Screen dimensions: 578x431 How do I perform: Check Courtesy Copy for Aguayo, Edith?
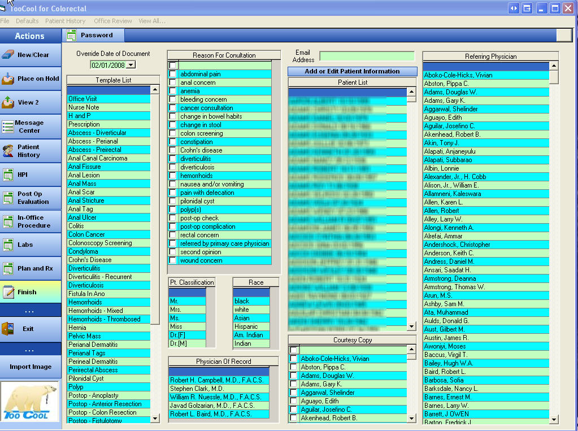point(293,401)
